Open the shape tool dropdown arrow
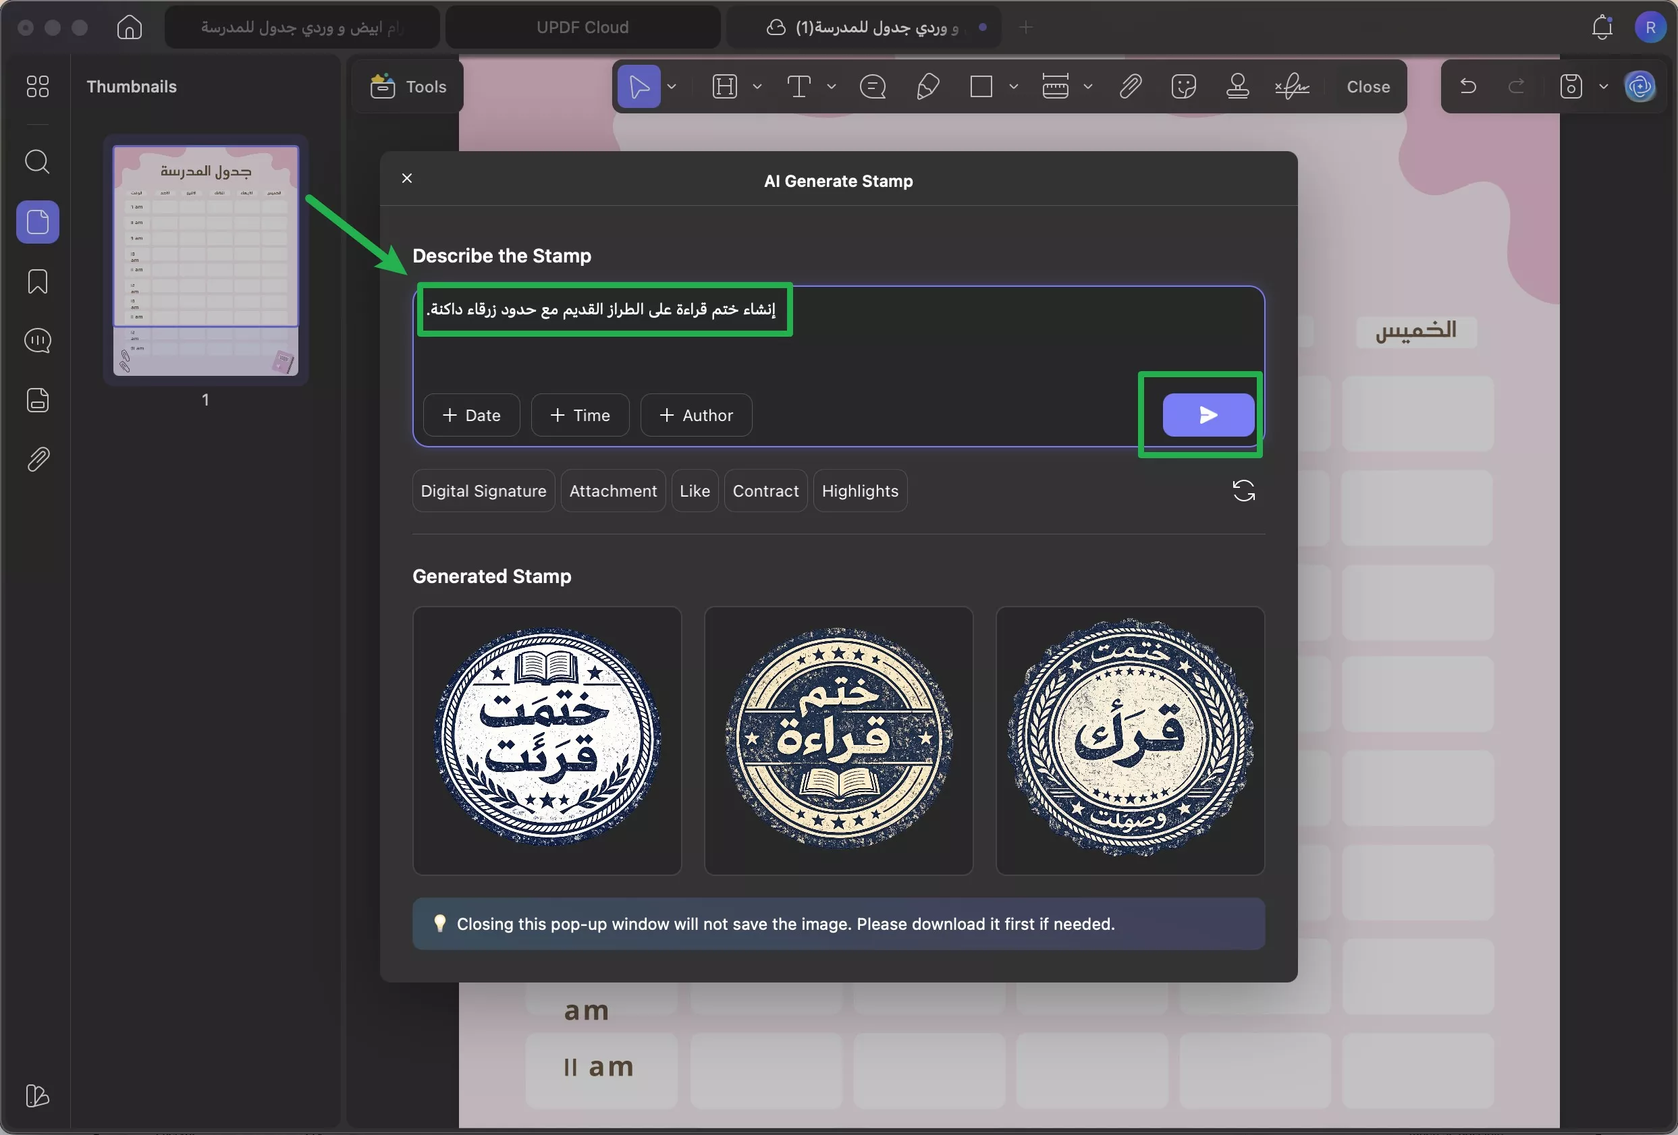Image resolution: width=1678 pixels, height=1135 pixels. (x=1014, y=86)
